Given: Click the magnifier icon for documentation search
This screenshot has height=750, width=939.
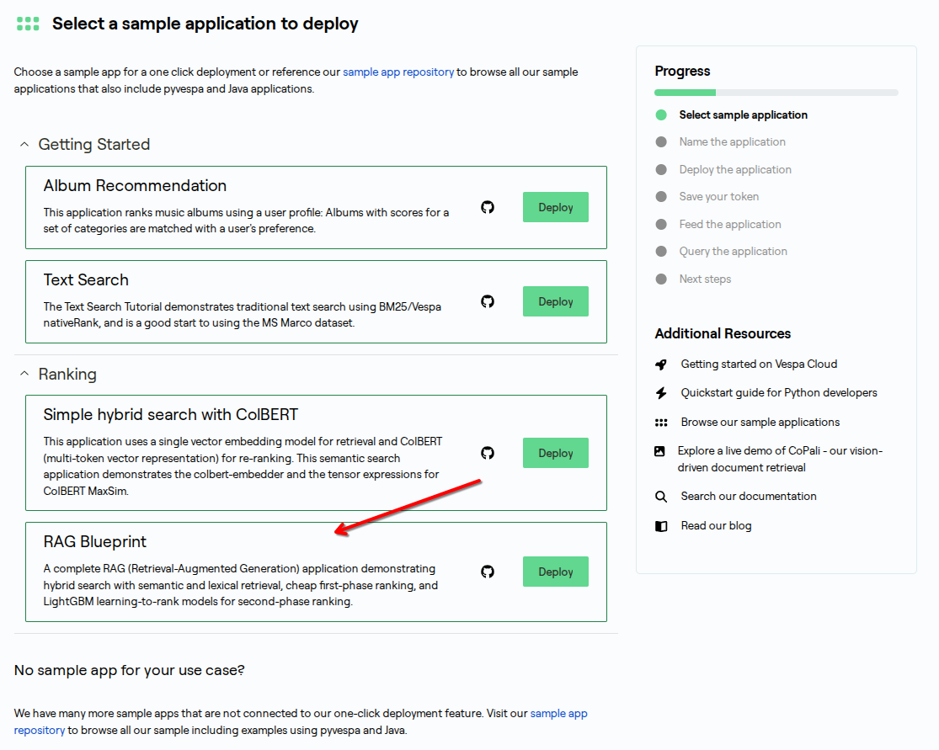Looking at the screenshot, I should point(661,497).
